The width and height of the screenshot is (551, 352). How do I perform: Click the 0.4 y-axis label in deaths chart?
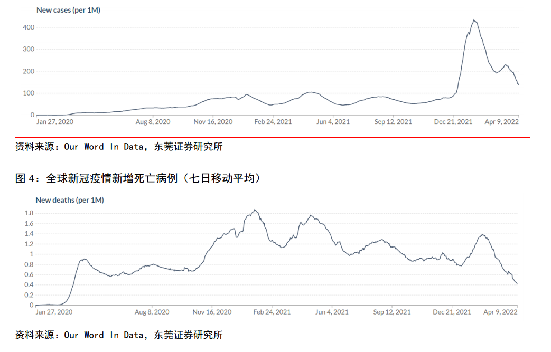[x=29, y=284]
